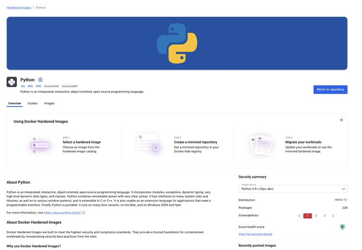The width and height of the screenshot is (362, 250).
Task: Click the Migrate your workloads heading
Action: click(303, 142)
